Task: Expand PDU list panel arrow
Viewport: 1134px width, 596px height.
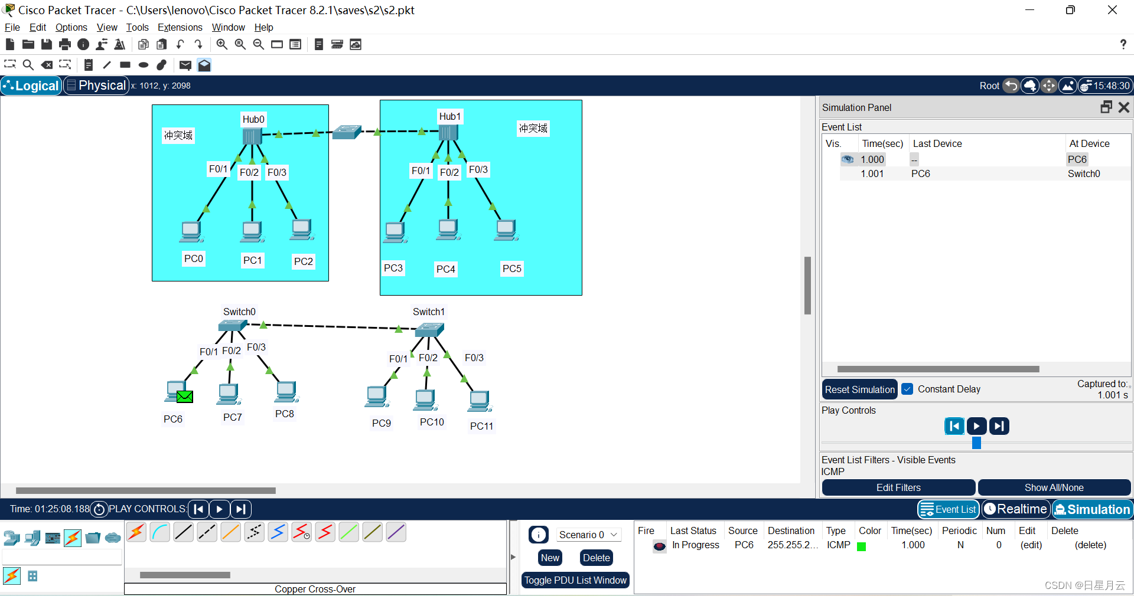Action: coord(513,557)
